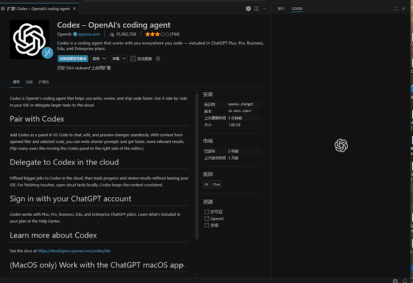Expand the 卸载 dropdown arrow
413x283 pixels.
point(124,59)
